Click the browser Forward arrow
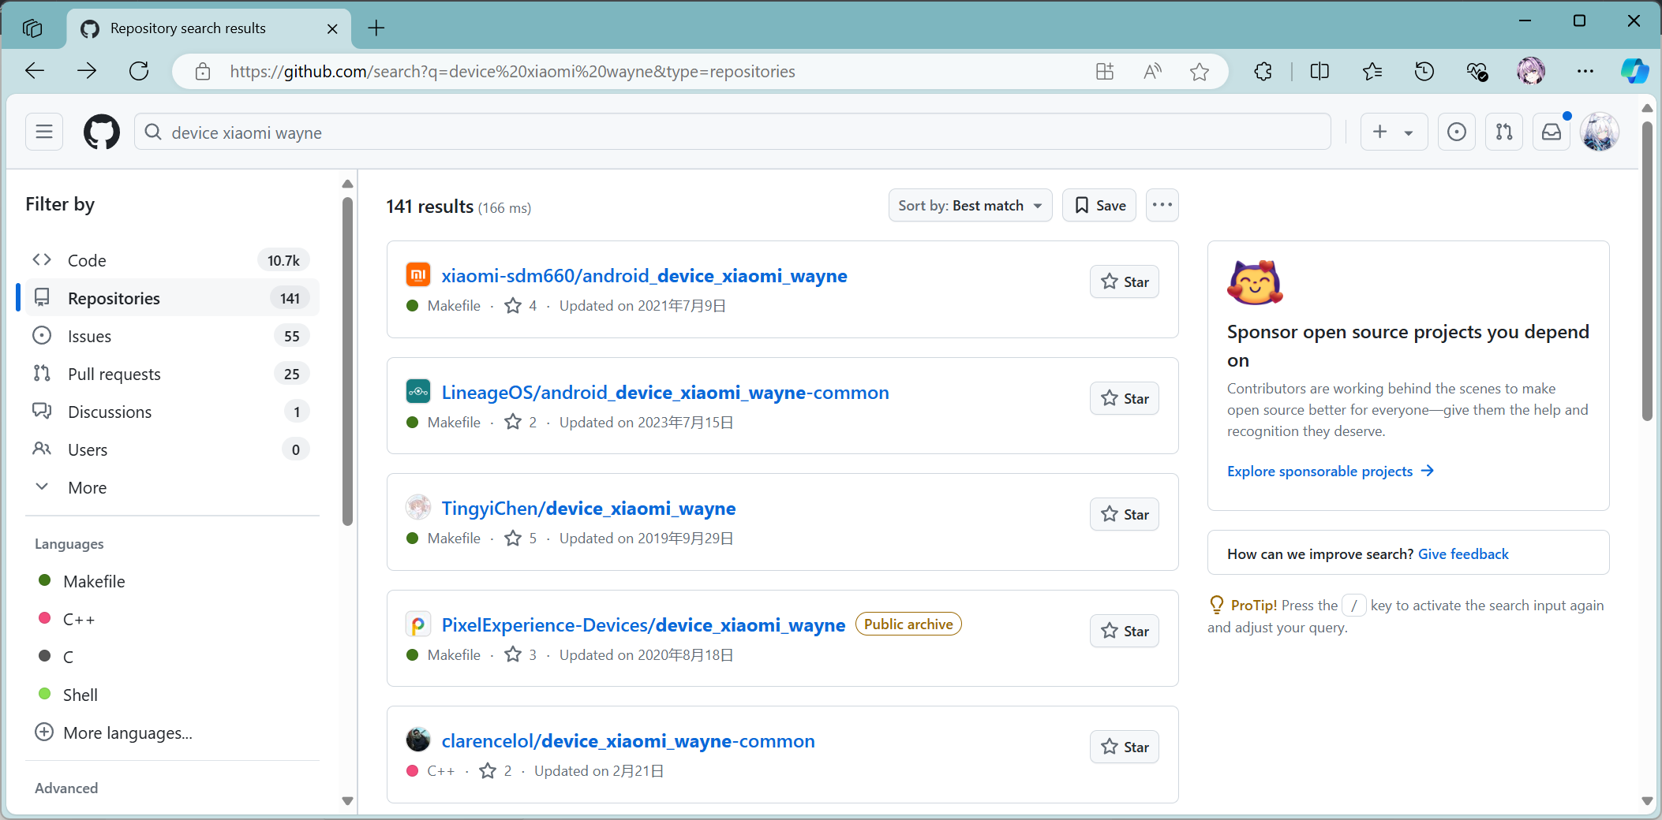This screenshot has width=1662, height=820. [x=87, y=71]
